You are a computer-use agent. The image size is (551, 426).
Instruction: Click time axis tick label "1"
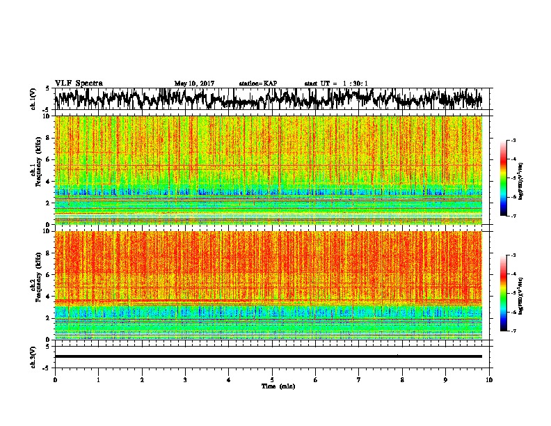coord(98,380)
